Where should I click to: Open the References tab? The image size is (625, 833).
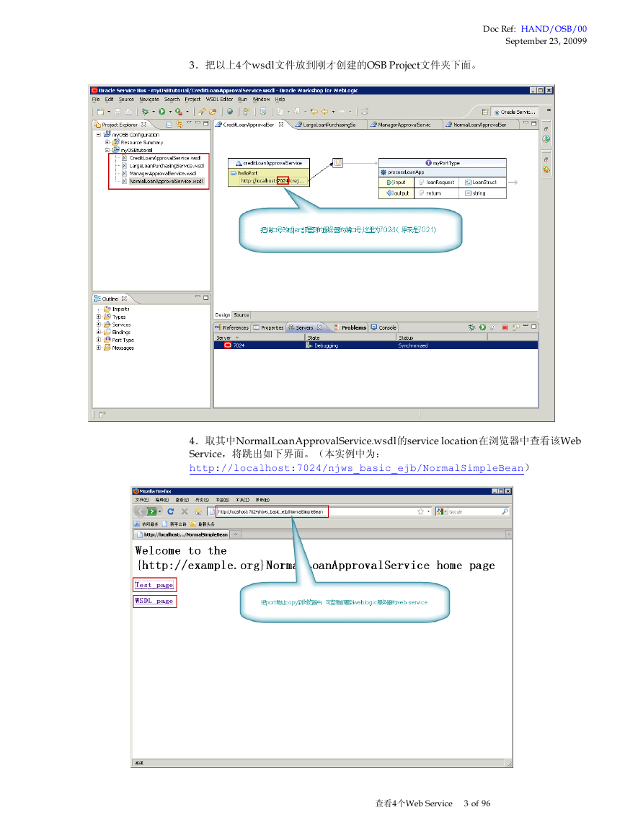[232, 327]
